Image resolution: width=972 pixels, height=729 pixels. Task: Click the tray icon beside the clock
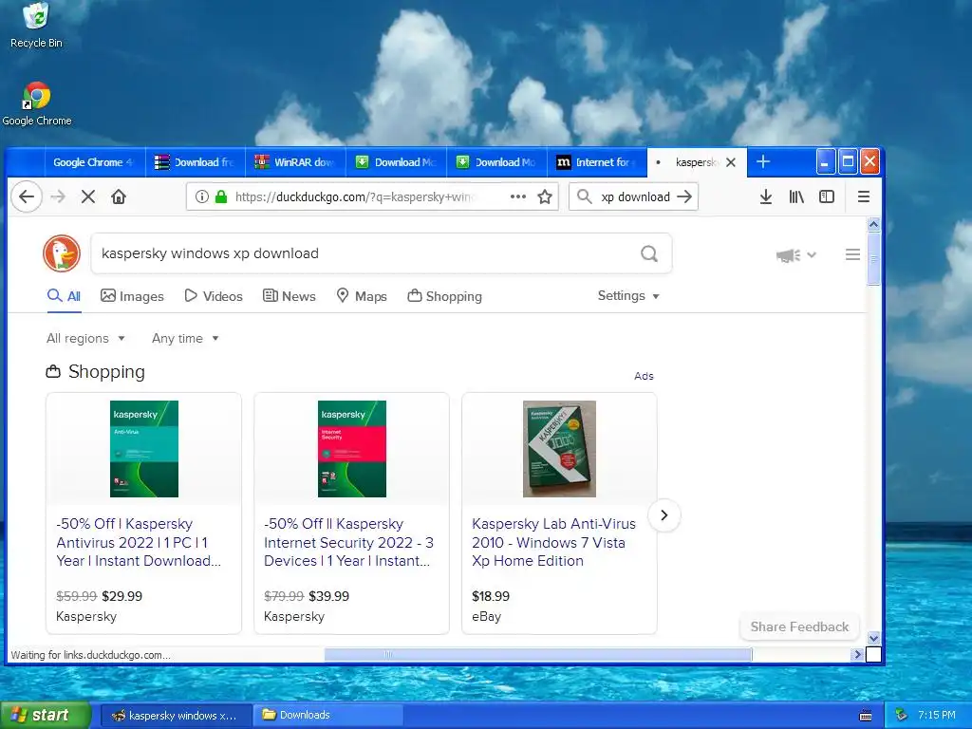click(901, 716)
